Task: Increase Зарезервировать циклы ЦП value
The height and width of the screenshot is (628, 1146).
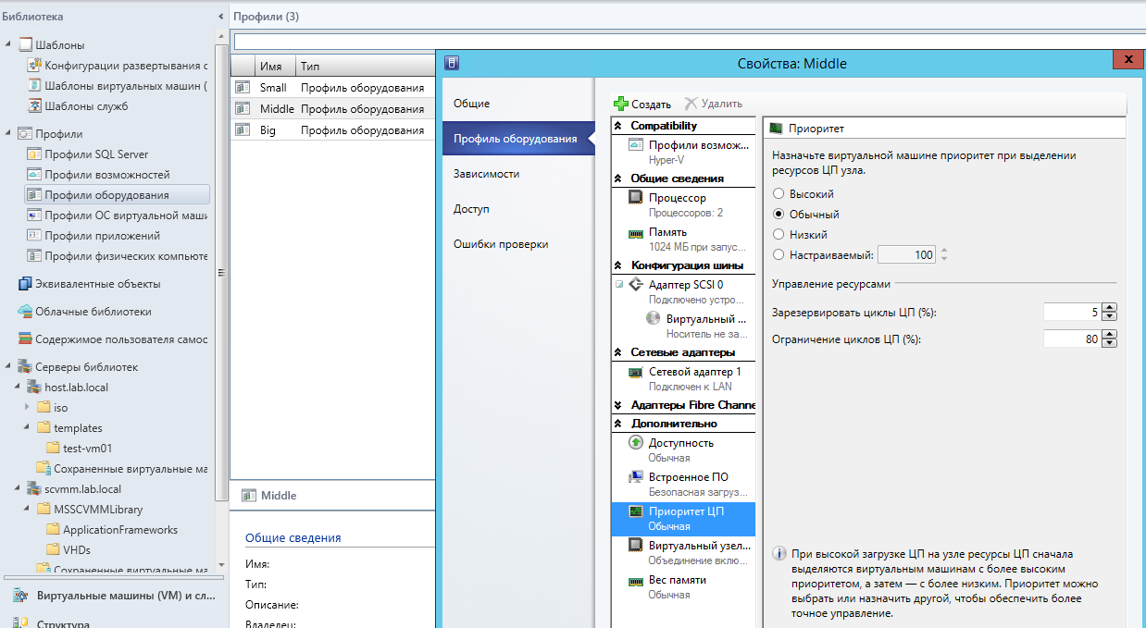Action: click(1110, 308)
